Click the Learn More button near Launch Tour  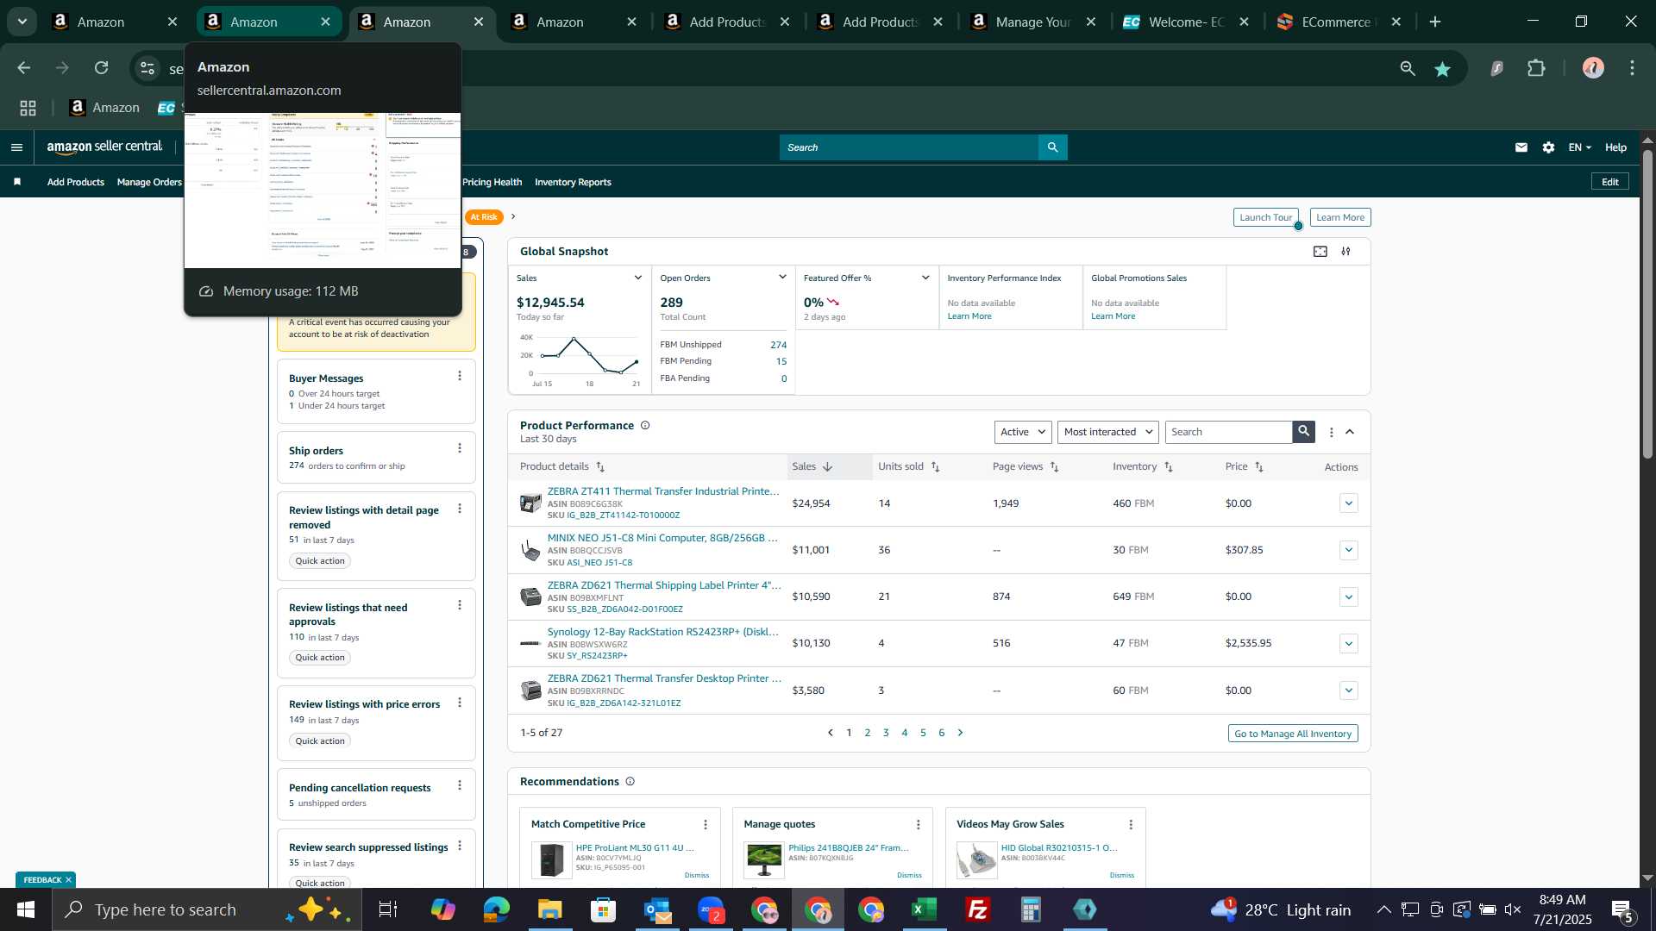pos(1340,217)
